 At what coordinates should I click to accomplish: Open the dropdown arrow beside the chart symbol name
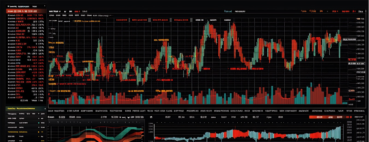[x=60, y=11]
